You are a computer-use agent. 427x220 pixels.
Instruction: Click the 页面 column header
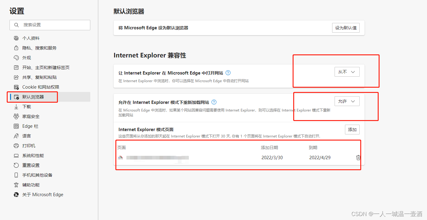tap(122, 148)
